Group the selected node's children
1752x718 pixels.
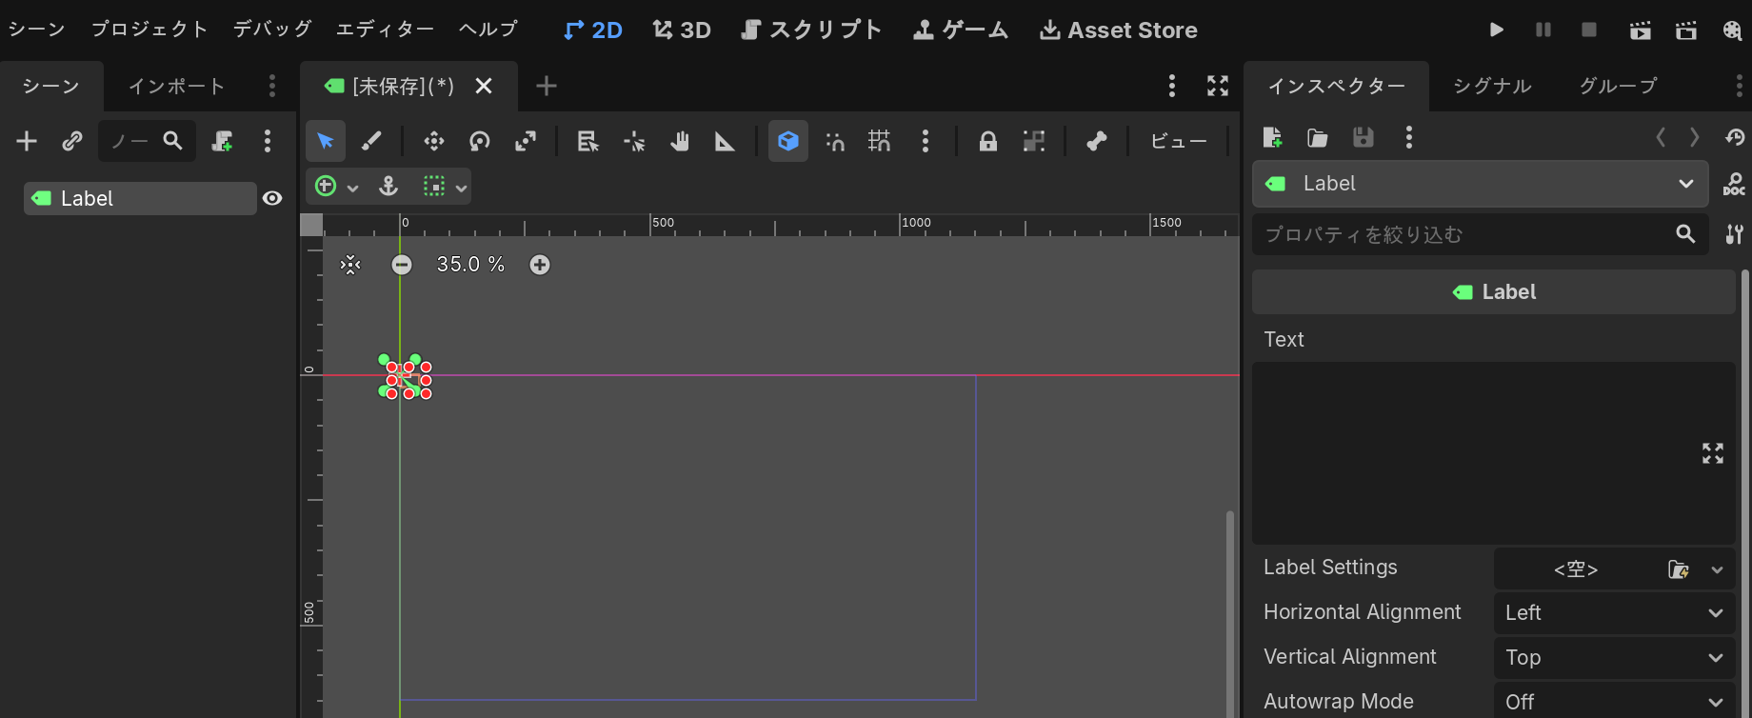[1034, 141]
